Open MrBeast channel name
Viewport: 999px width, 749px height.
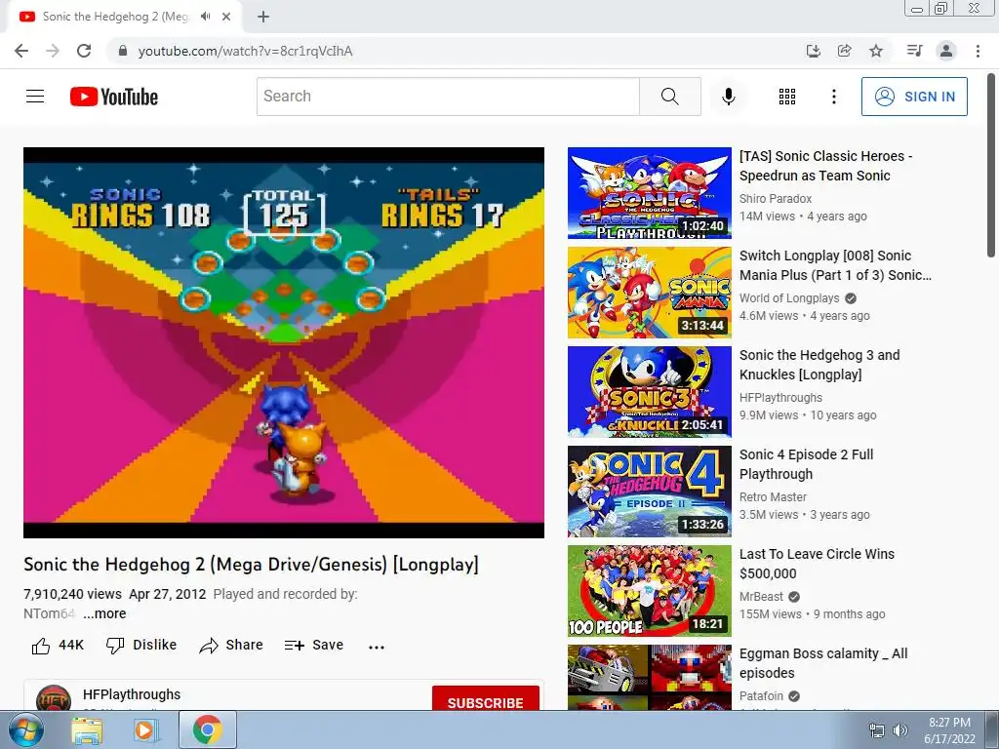click(x=761, y=596)
